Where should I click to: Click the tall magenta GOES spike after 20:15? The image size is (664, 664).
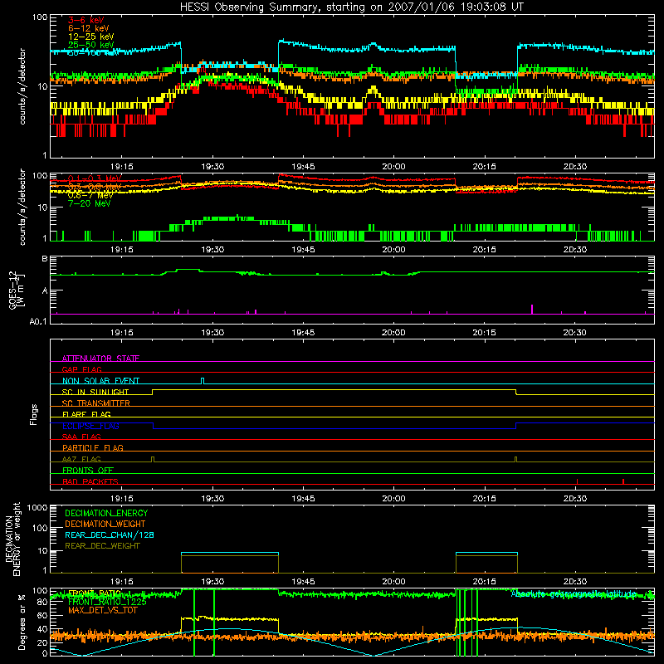click(x=532, y=309)
